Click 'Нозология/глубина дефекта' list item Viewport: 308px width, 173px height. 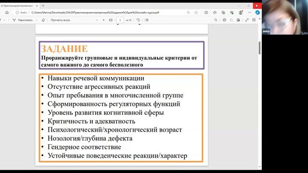point(90,138)
